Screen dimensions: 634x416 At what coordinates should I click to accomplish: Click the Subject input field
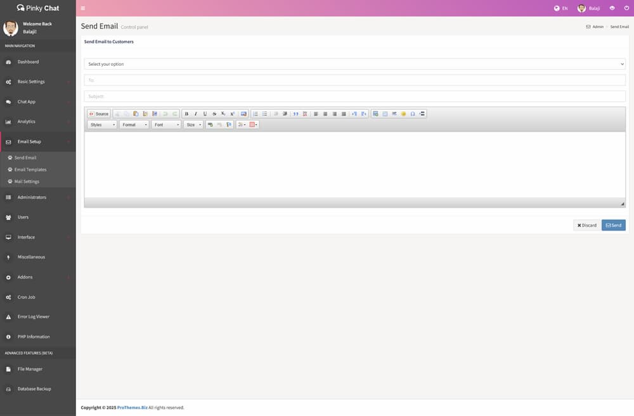(354, 96)
